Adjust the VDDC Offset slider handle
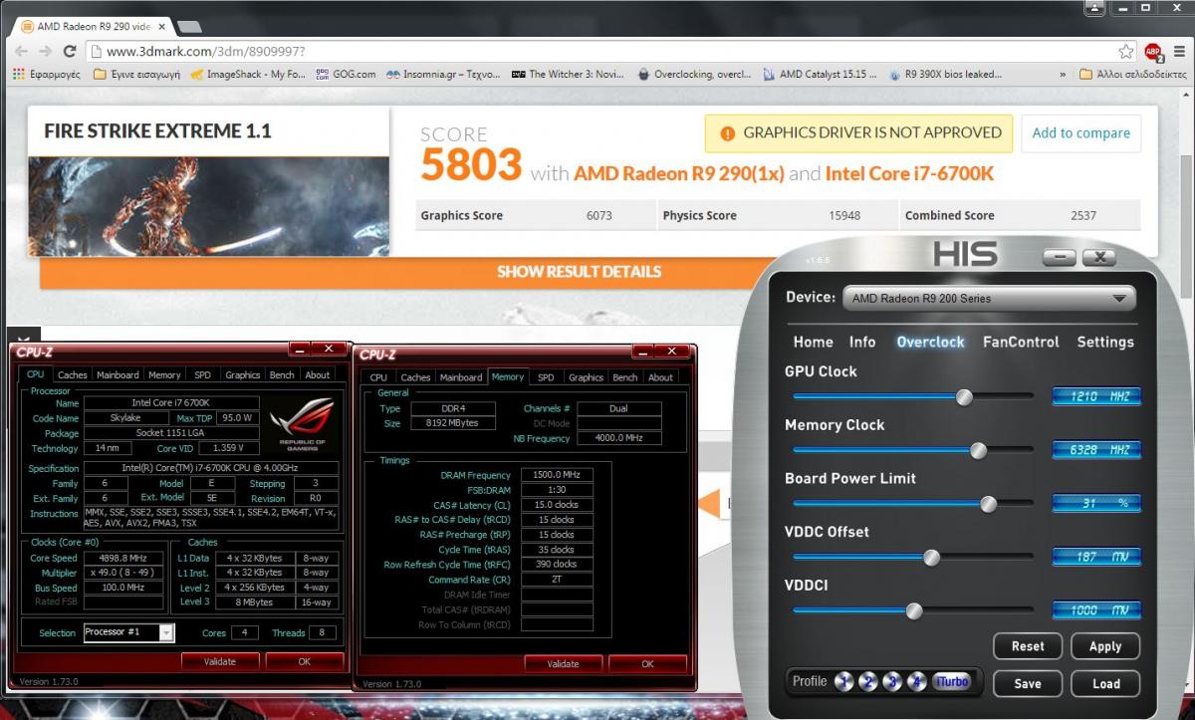1195x720 pixels. [931, 558]
